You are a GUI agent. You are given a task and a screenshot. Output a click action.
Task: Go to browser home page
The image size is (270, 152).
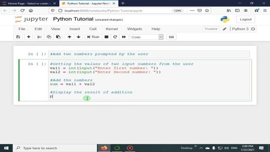click(31, 11)
